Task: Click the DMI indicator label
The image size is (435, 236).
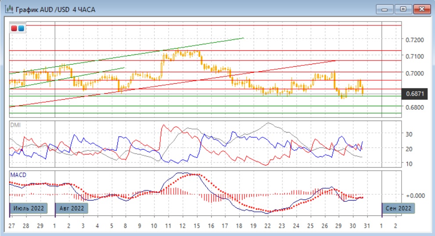Action: click(15, 125)
